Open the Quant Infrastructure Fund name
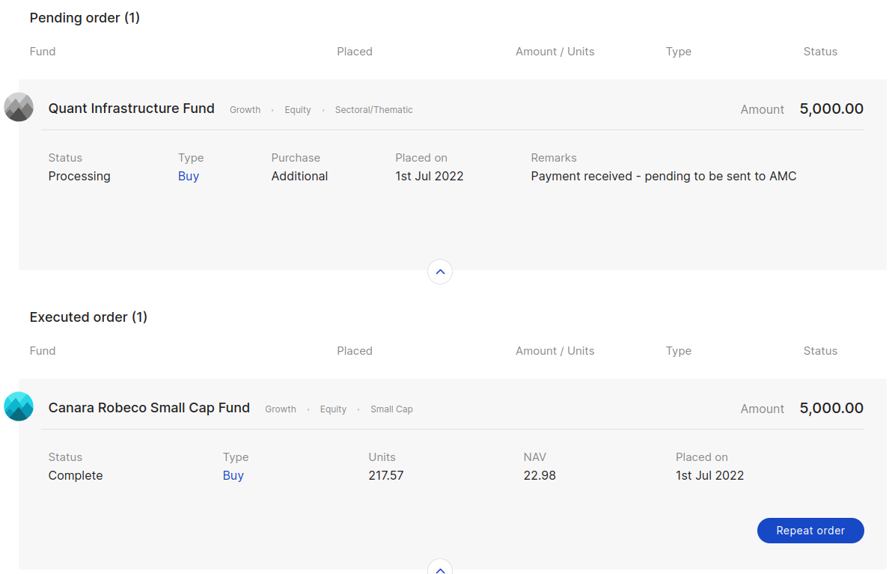Image resolution: width=892 pixels, height=574 pixels. click(132, 108)
